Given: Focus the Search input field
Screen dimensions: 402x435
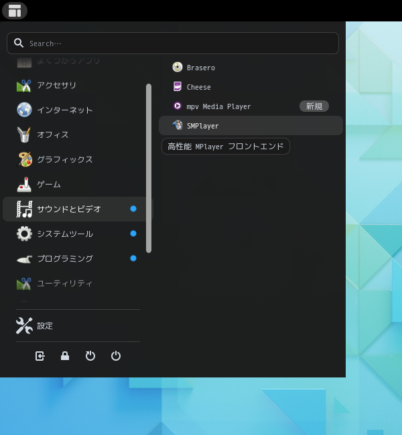Looking at the screenshot, I should coord(172,43).
